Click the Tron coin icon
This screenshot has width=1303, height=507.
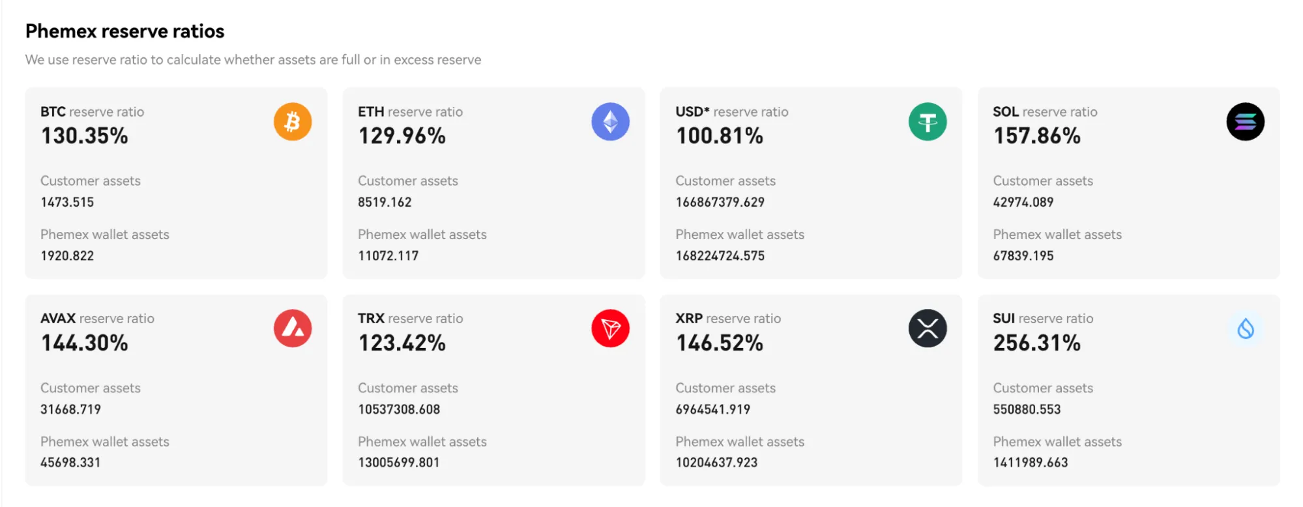click(610, 328)
